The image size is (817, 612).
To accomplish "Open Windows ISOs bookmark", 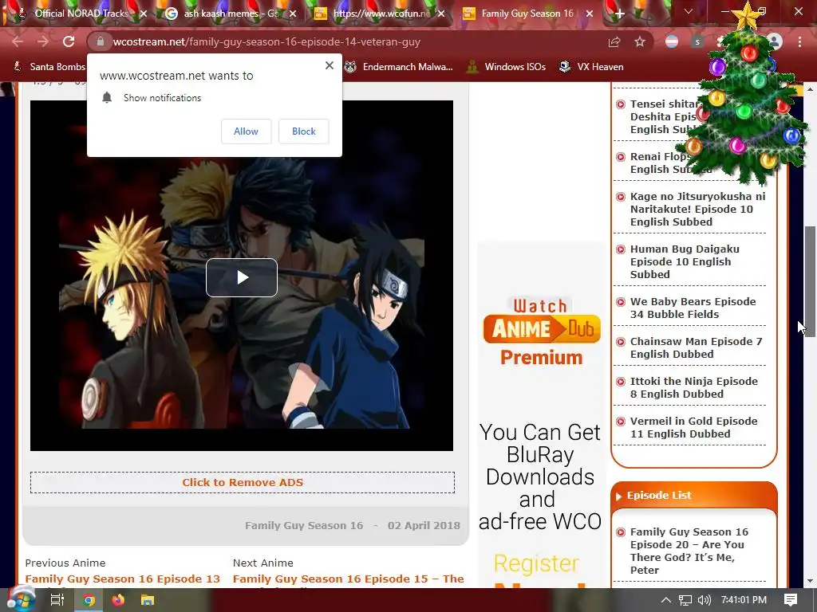I will 506,67.
